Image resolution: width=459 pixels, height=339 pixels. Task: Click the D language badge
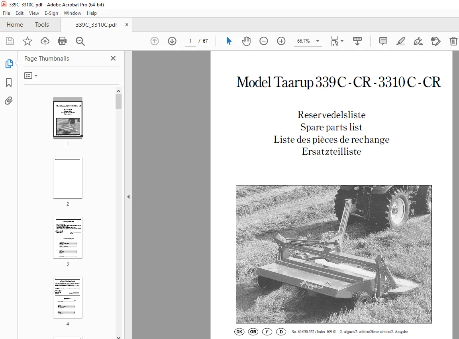(281, 332)
